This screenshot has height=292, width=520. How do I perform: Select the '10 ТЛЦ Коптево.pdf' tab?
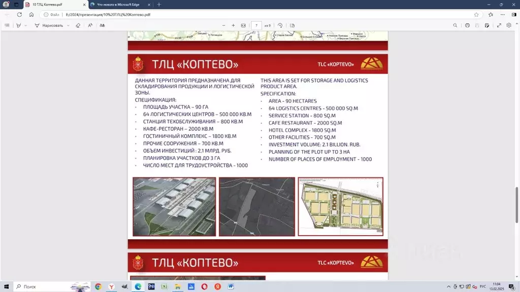(x=55, y=5)
